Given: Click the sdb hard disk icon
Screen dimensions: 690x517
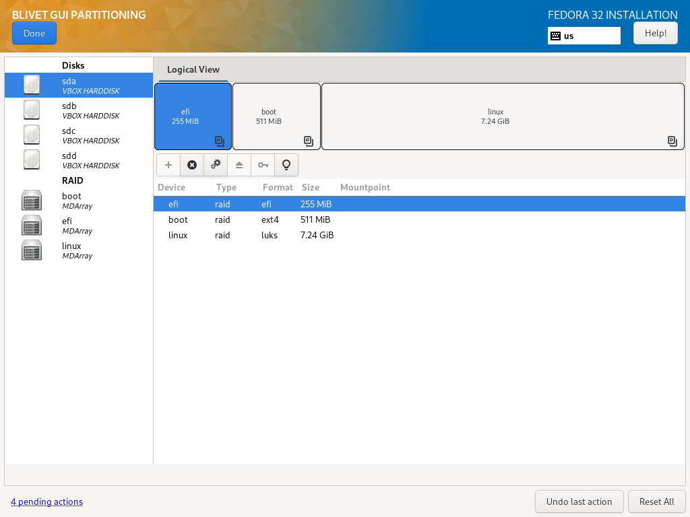Looking at the screenshot, I should (x=32, y=110).
